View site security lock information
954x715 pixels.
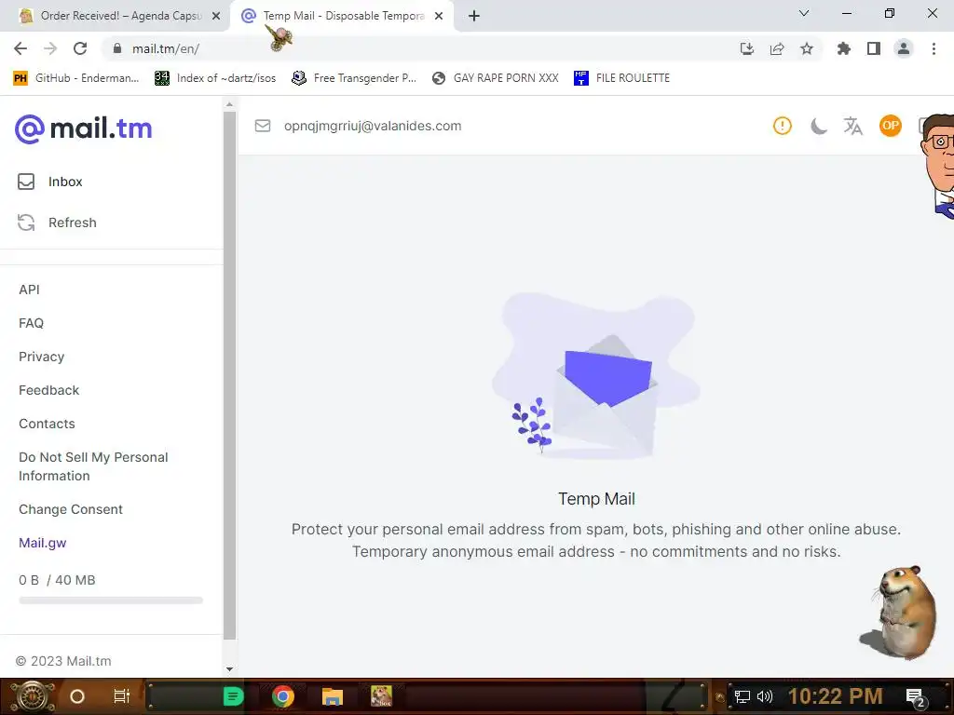[117, 48]
